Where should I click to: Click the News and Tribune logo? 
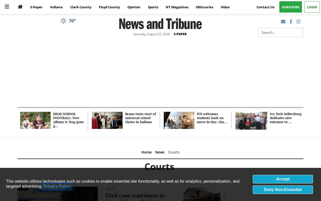click(160, 24)
